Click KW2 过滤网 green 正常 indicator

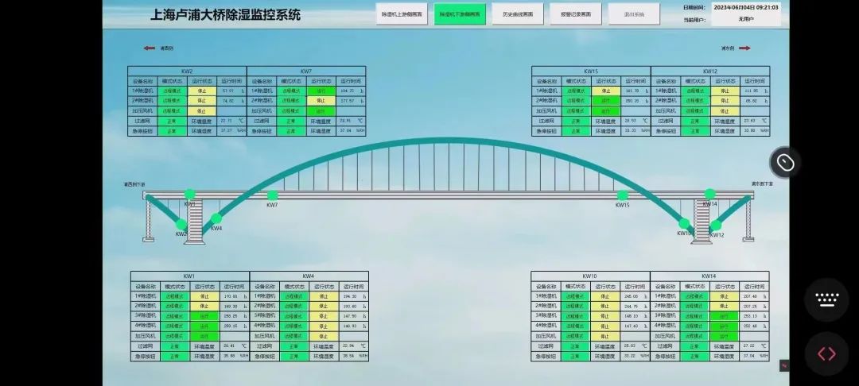173,120
